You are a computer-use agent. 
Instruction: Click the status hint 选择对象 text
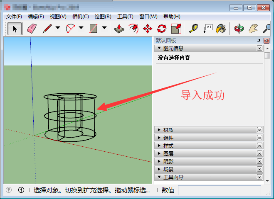coord(91,190)
